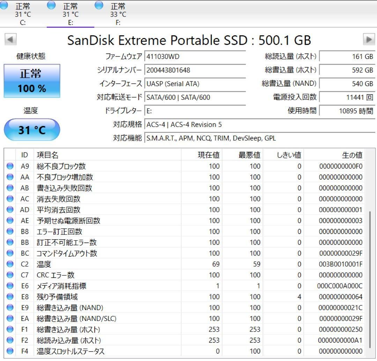The image size is (377, 361).
Task: Click the features field with S.M.A.R.T., APM, NCQ
Action: click(x=260, y=138)
